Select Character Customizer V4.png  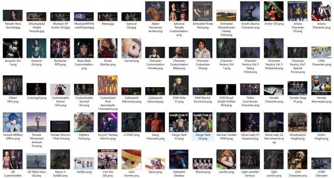(x=203, y=48)
